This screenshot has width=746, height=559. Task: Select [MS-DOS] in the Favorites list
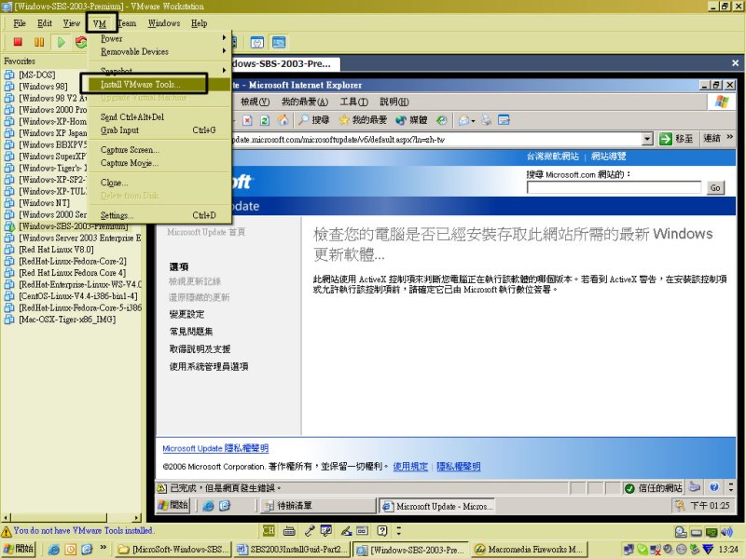click(x=37, y=75)
